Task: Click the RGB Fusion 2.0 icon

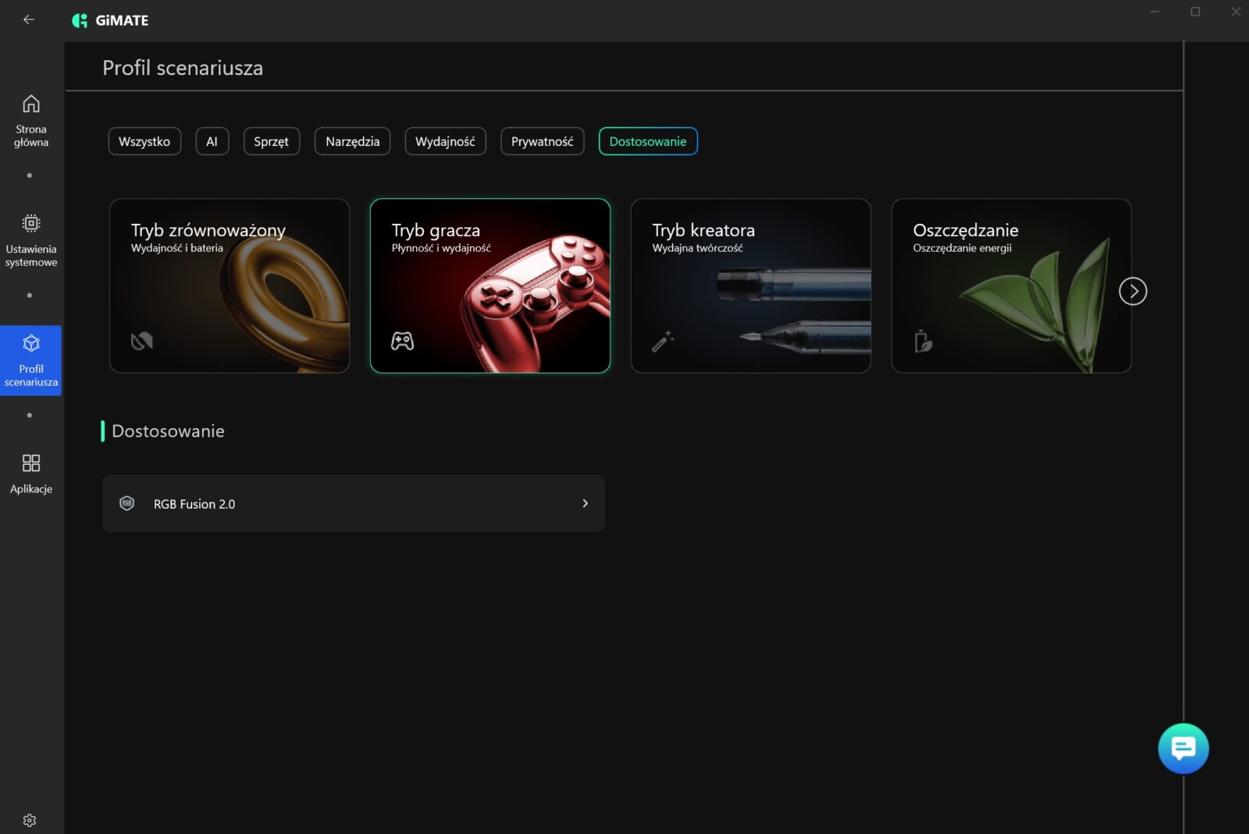Action: [126, 503]
